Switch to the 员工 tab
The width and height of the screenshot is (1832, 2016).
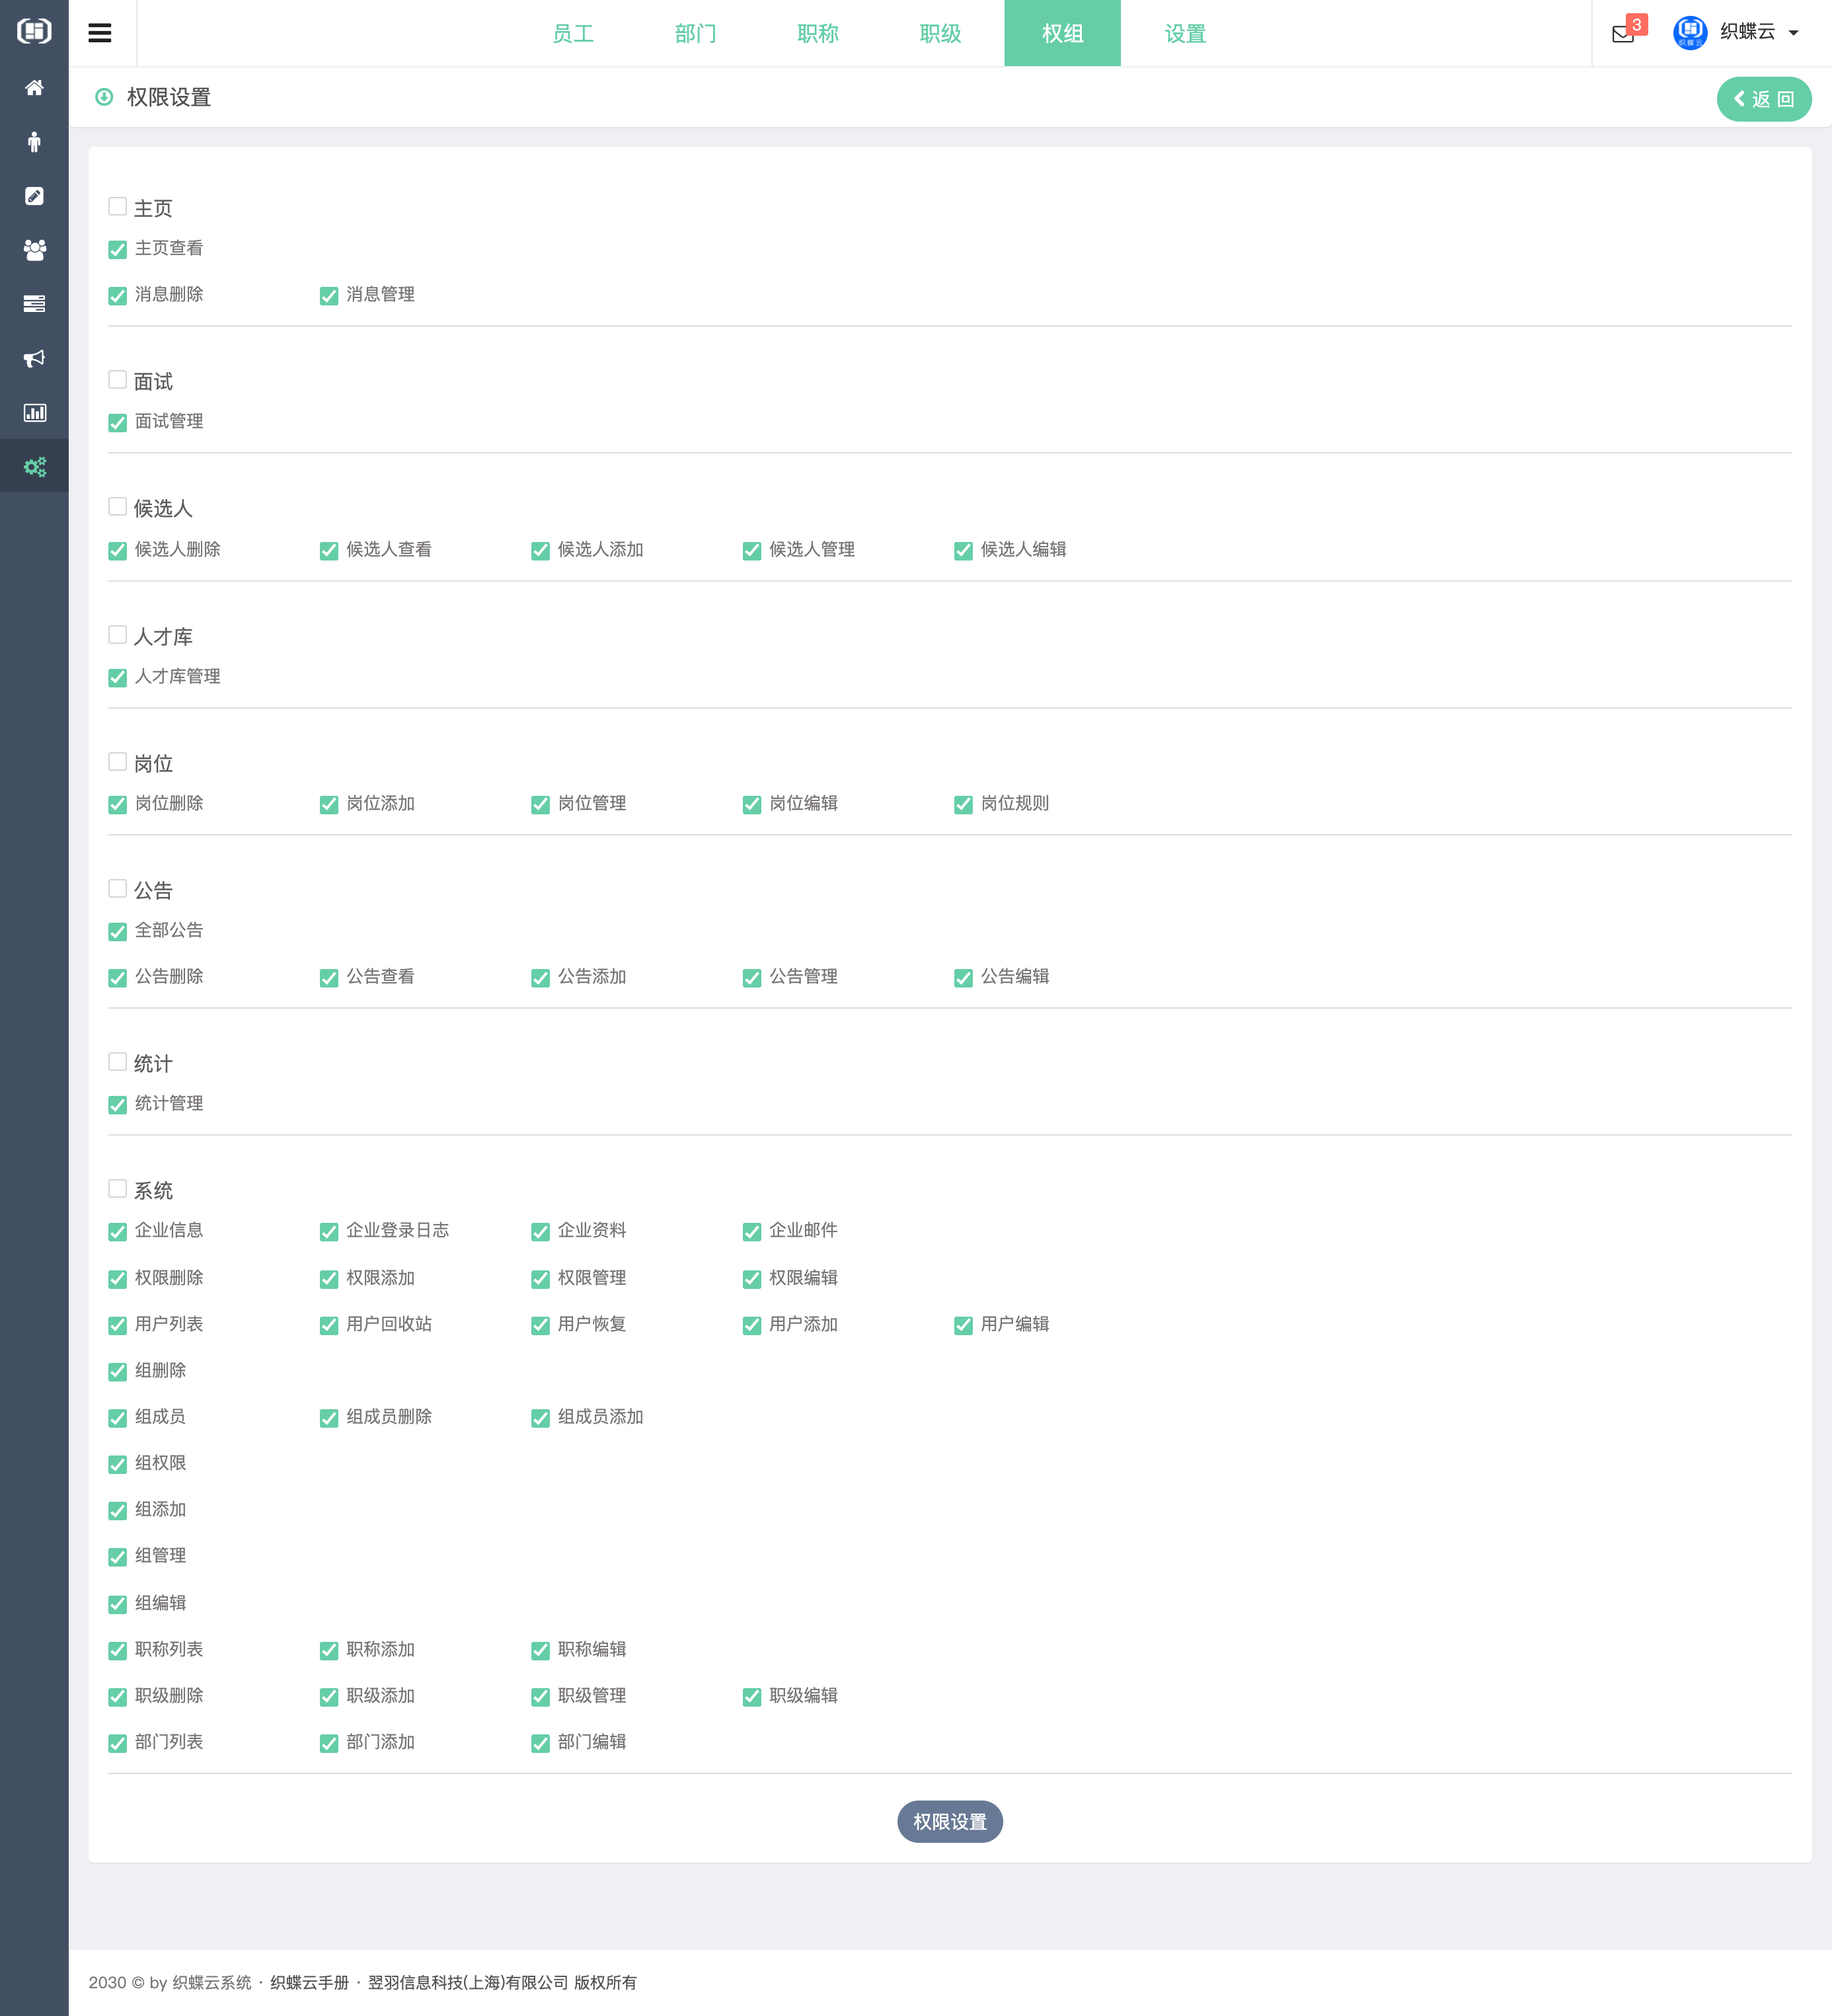pos(573,34)
